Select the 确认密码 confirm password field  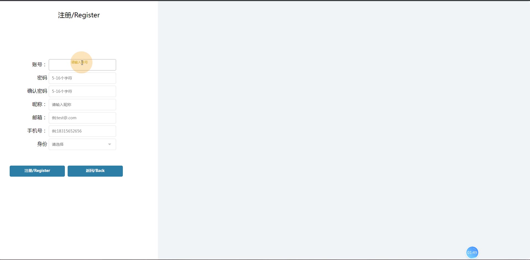pyautogui.click(x=82, y=91)
